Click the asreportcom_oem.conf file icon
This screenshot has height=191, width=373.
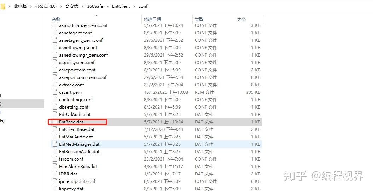pos(55,77)
